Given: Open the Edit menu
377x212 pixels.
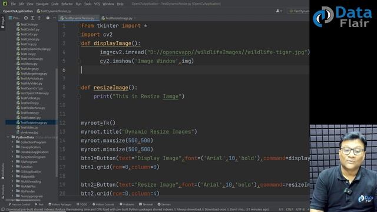Looking at the screenshot, I should coord(21,4).
